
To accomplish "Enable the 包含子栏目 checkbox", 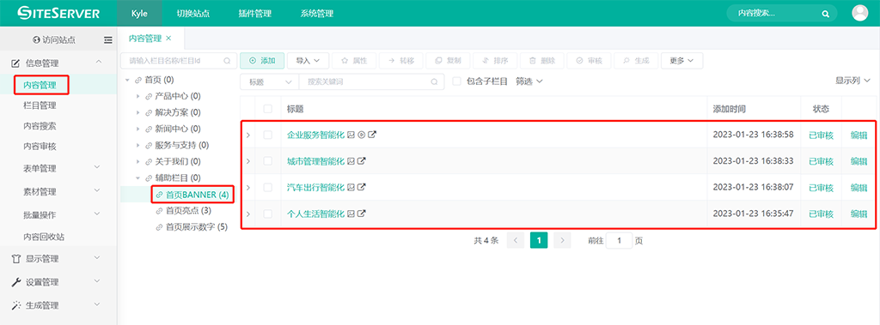I will (x=457, y=81).
